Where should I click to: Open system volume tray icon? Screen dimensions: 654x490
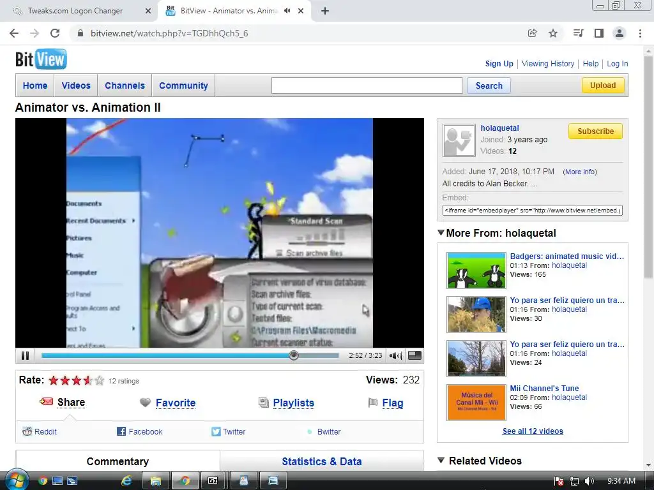pos(589,481)
